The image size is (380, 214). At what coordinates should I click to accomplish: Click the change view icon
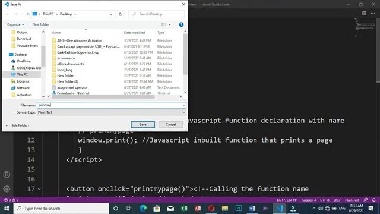pos(164,24)
